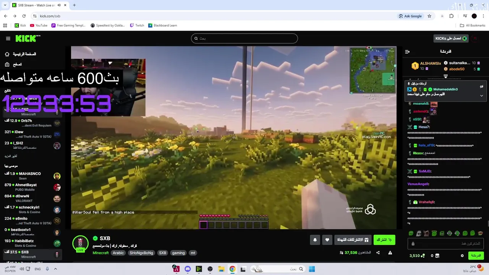Select the ghost with sunglasses emote
Image resolution: width=489 pixels, height=275 pixels.
[x=419, y=233]
